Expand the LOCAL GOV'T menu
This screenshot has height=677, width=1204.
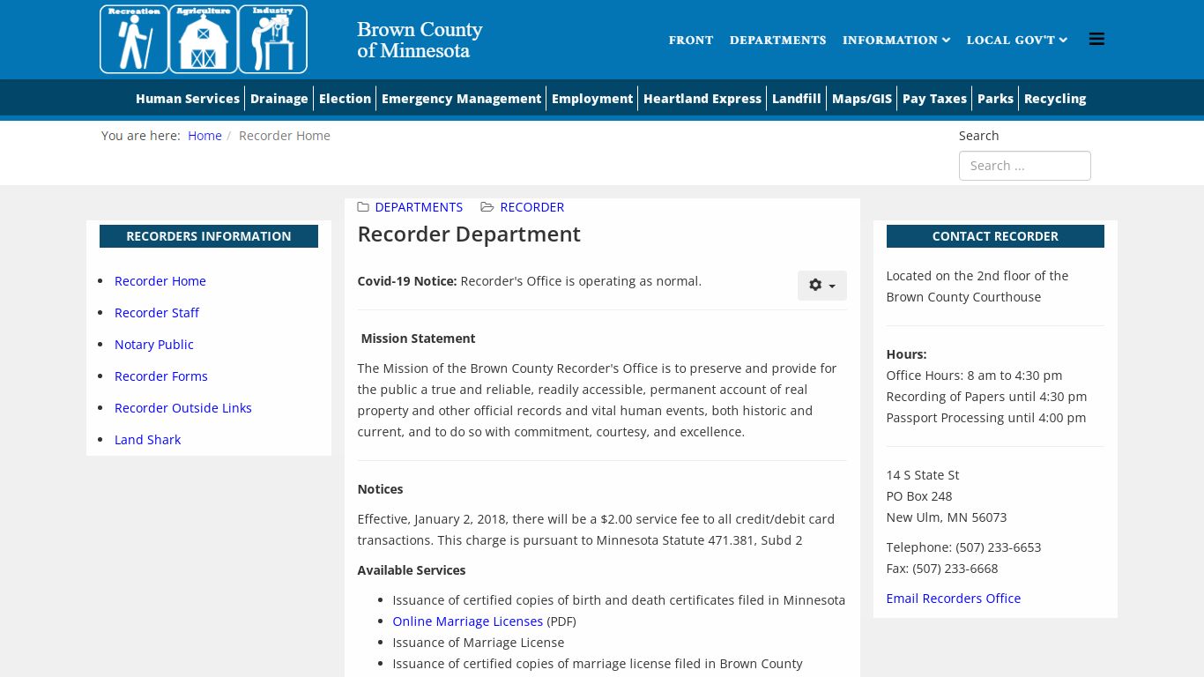(1016, 40)
